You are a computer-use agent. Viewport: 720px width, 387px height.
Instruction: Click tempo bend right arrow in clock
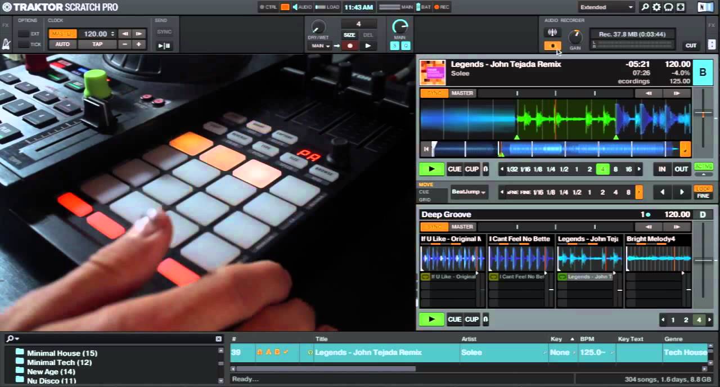[138, 34]
